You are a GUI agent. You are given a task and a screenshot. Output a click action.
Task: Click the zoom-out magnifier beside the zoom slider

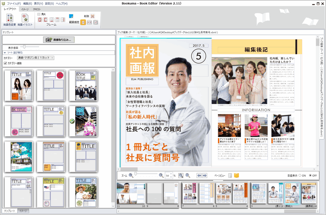tap(131, 175)
